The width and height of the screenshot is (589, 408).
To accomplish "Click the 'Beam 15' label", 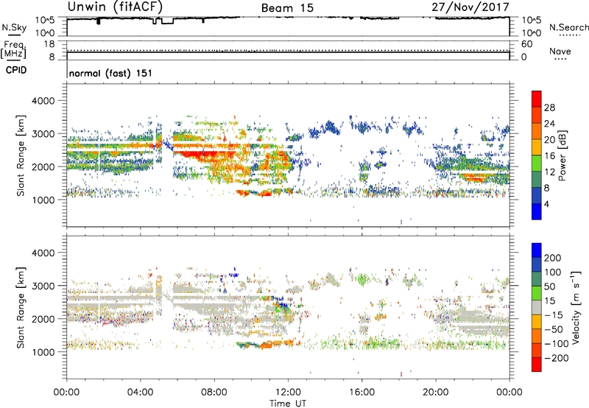I will 287,8.
